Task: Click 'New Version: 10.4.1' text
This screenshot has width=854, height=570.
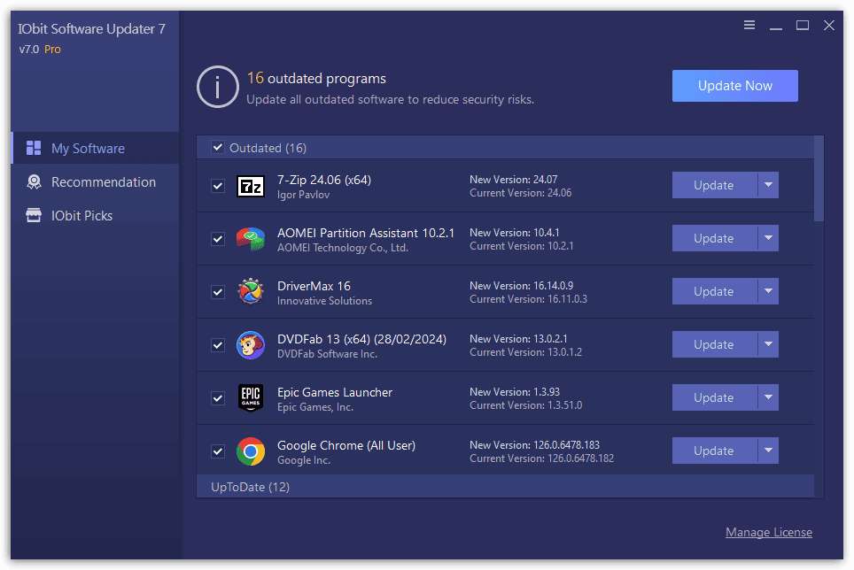Action: pos(515,232)
